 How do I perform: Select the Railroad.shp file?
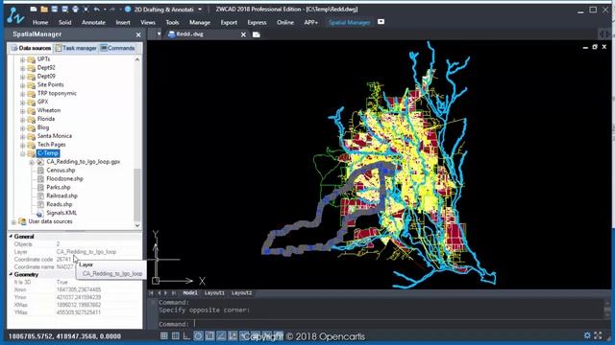coord(61,195)
